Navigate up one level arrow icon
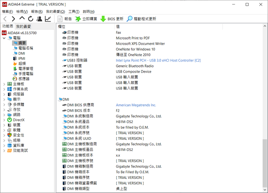Screen dimensions: 268x193 (x=22, y=18)
